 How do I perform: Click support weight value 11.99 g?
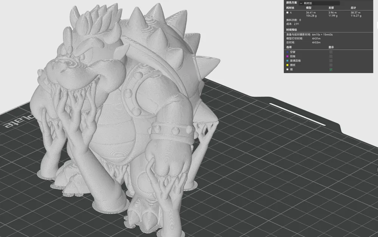coord(333,15)
